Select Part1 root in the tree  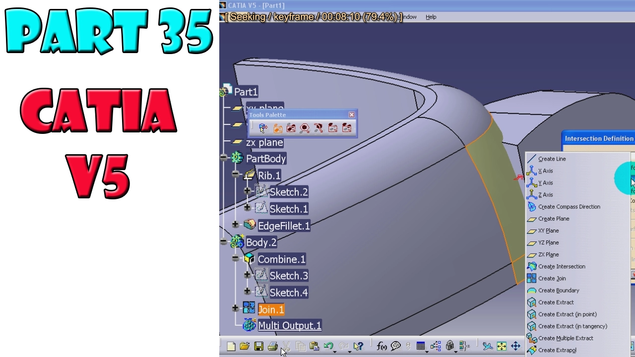(x=246, y=92)
